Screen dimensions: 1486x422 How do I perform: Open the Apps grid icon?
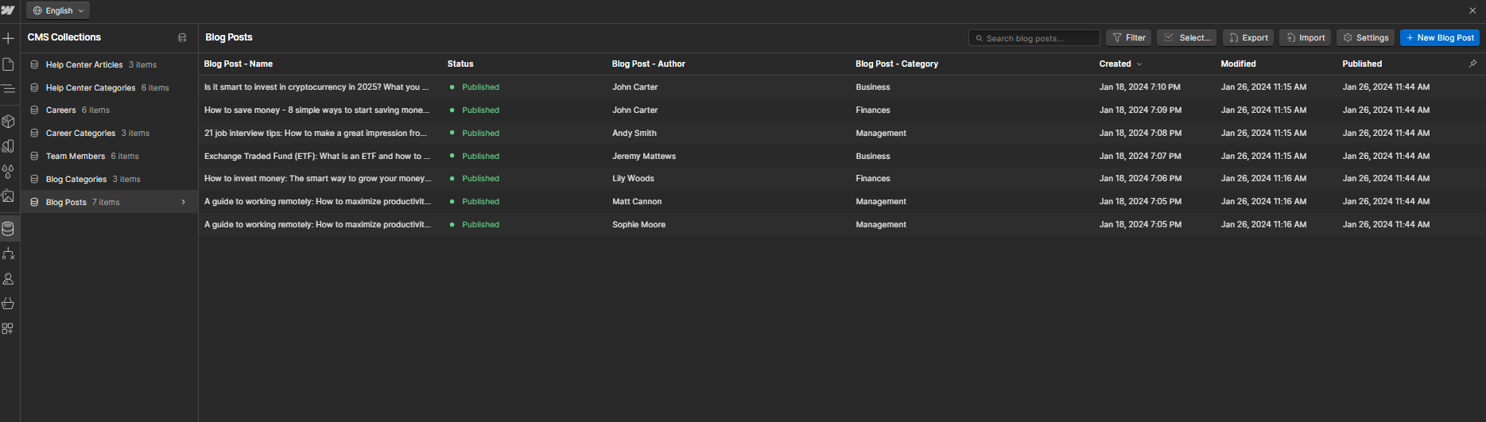8,328
